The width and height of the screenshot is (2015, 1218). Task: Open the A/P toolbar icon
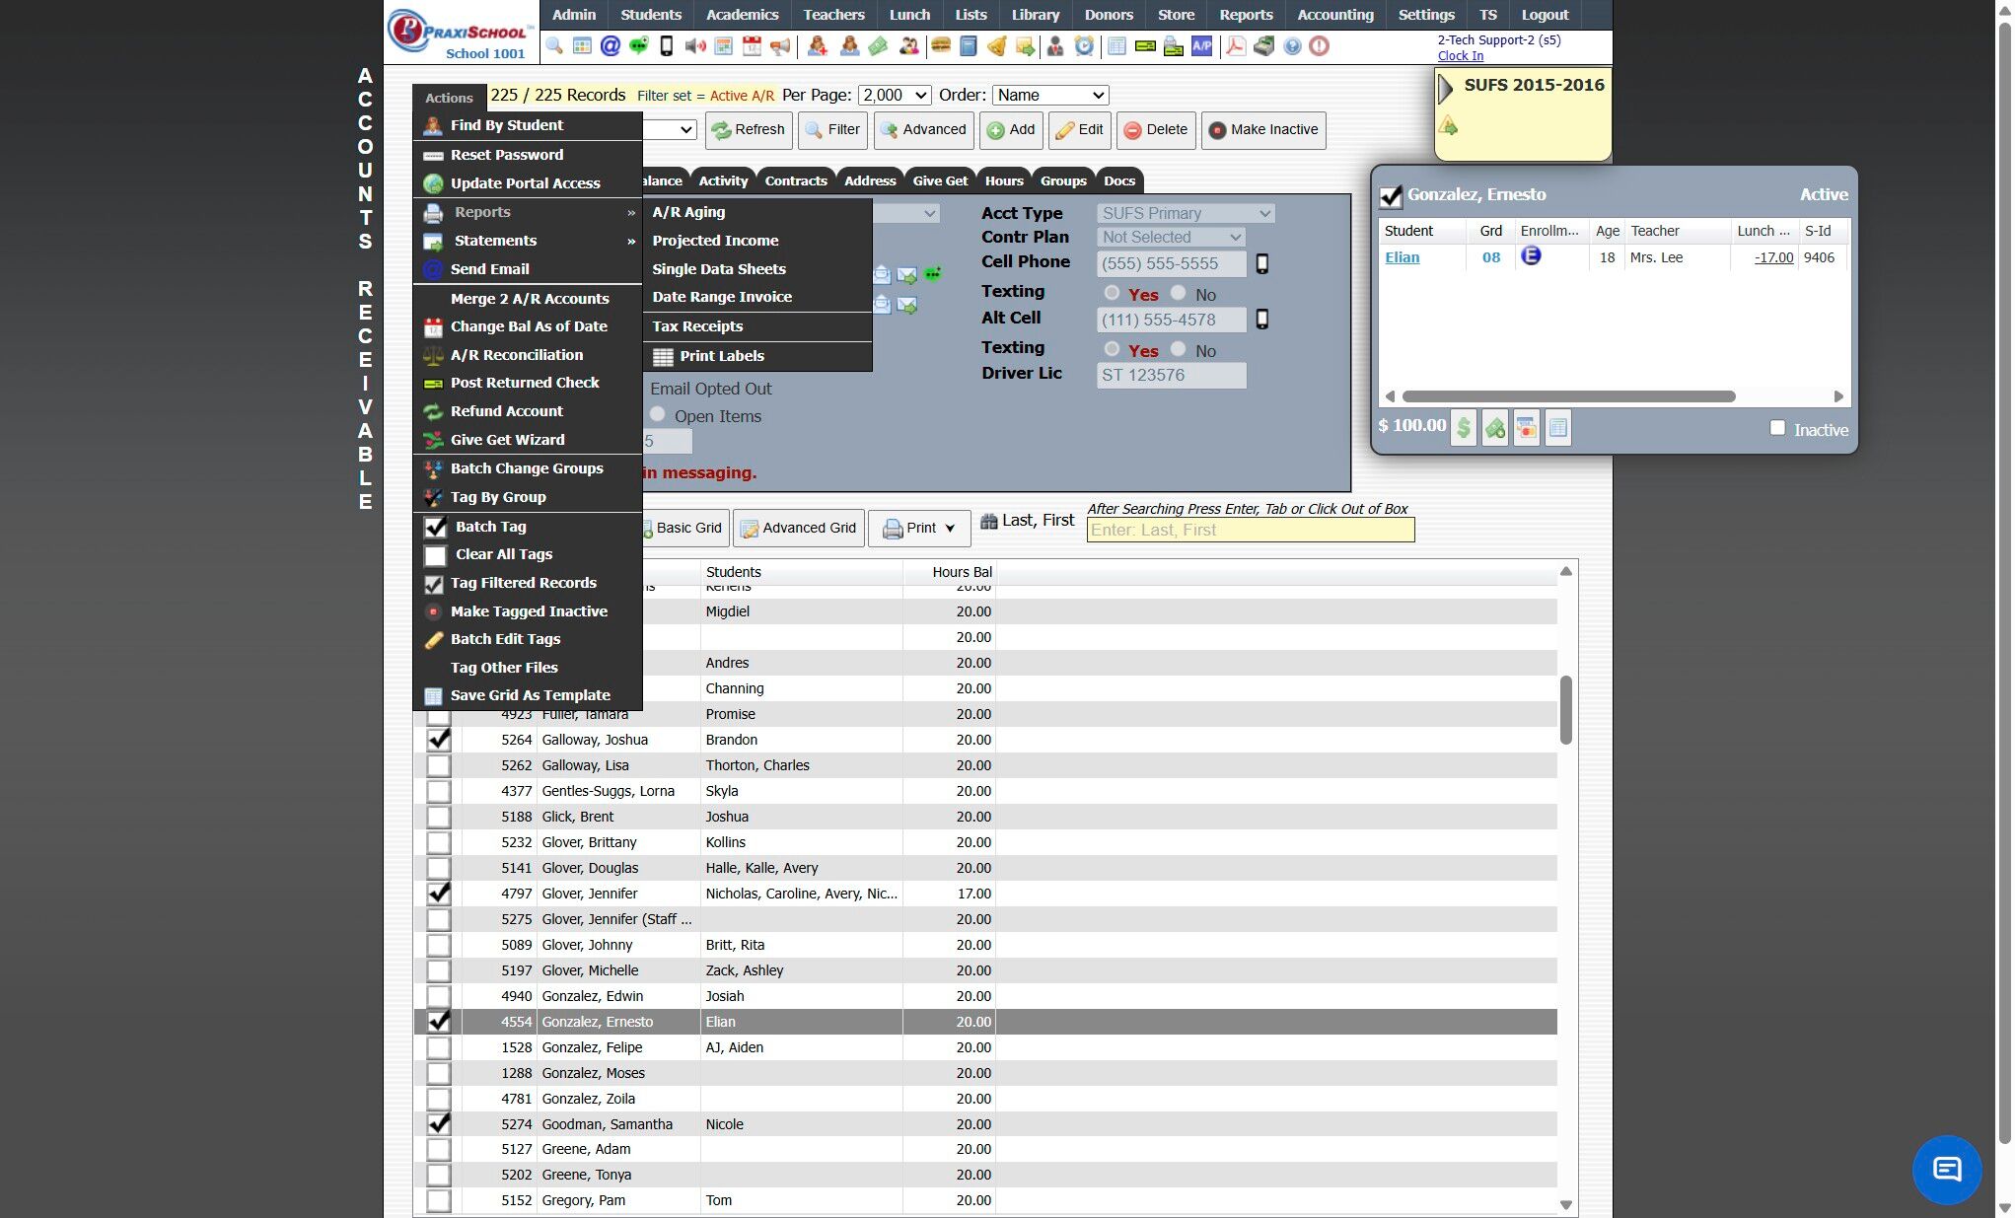pyautogui.click(x=1201, y=46)
